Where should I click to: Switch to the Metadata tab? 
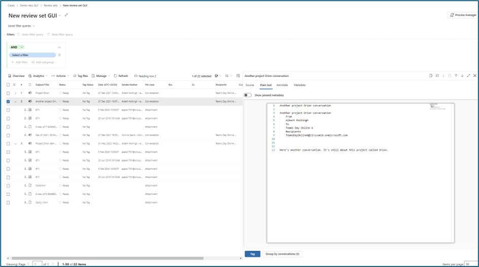[299, 85]
